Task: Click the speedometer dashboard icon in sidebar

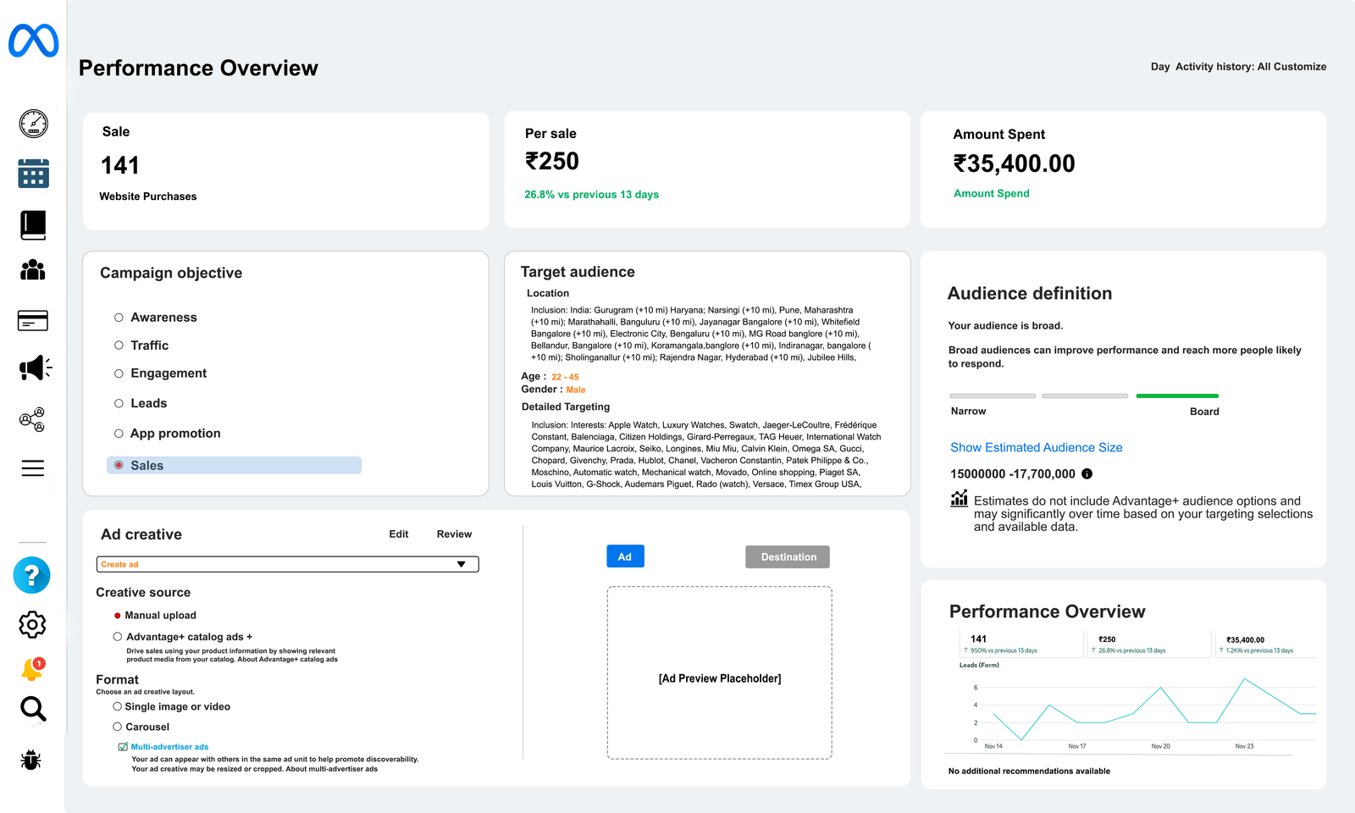Action: coord(34,124)
